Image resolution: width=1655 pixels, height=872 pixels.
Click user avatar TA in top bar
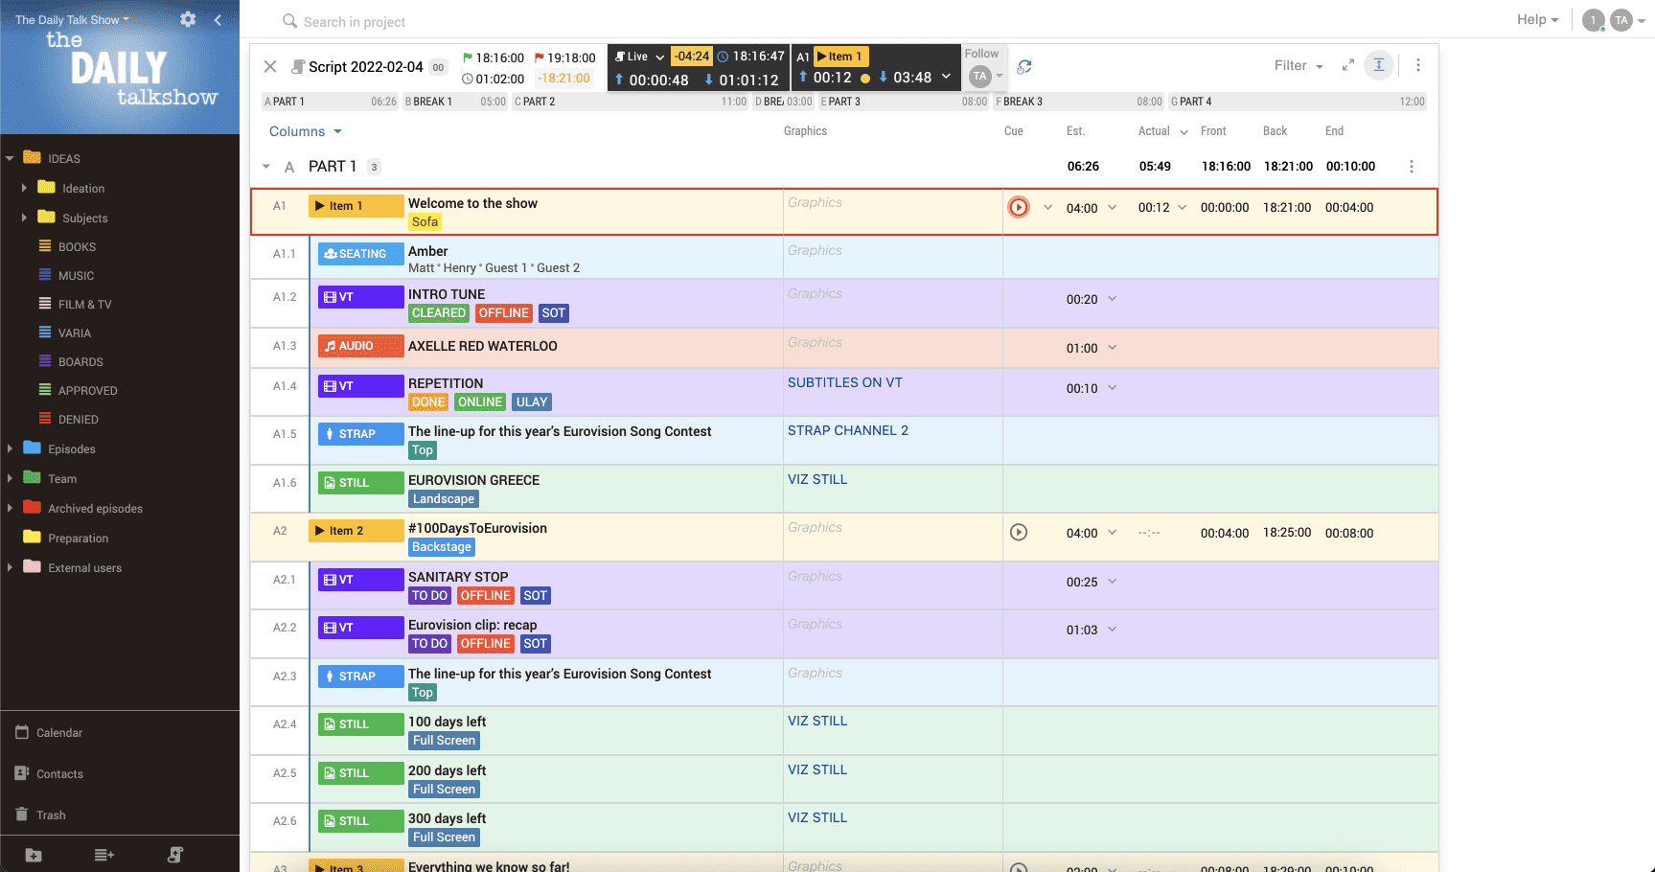(x=1621, y=20)
